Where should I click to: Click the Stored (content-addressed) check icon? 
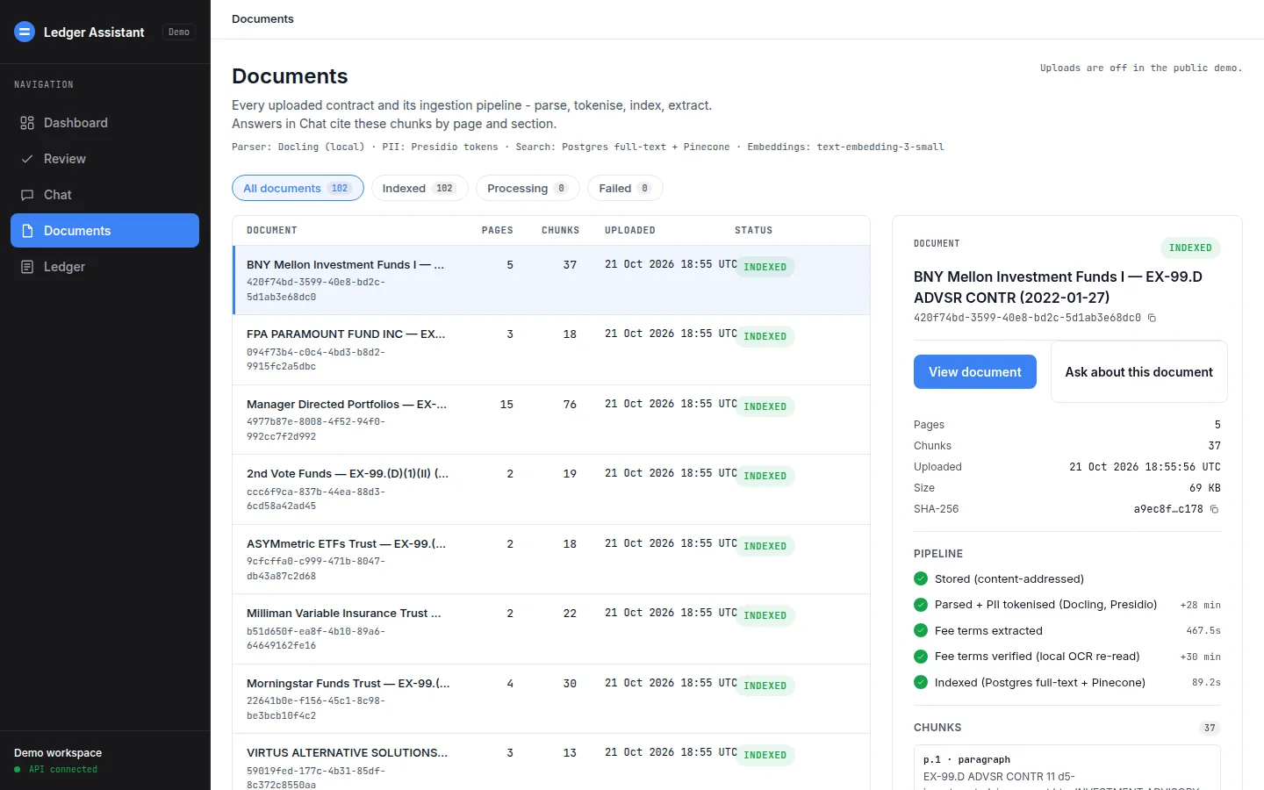[x=921, y=578]
